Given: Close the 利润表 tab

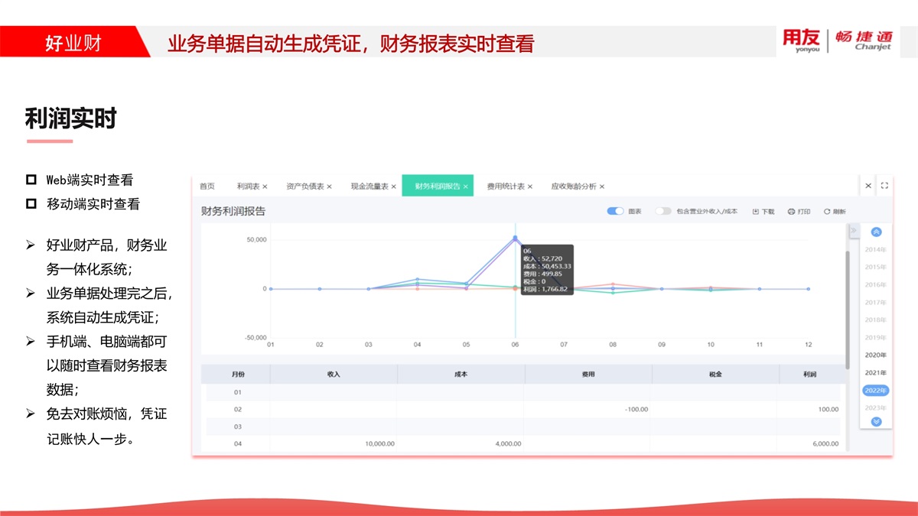Looking at the screenshot, I should point(265,187).
